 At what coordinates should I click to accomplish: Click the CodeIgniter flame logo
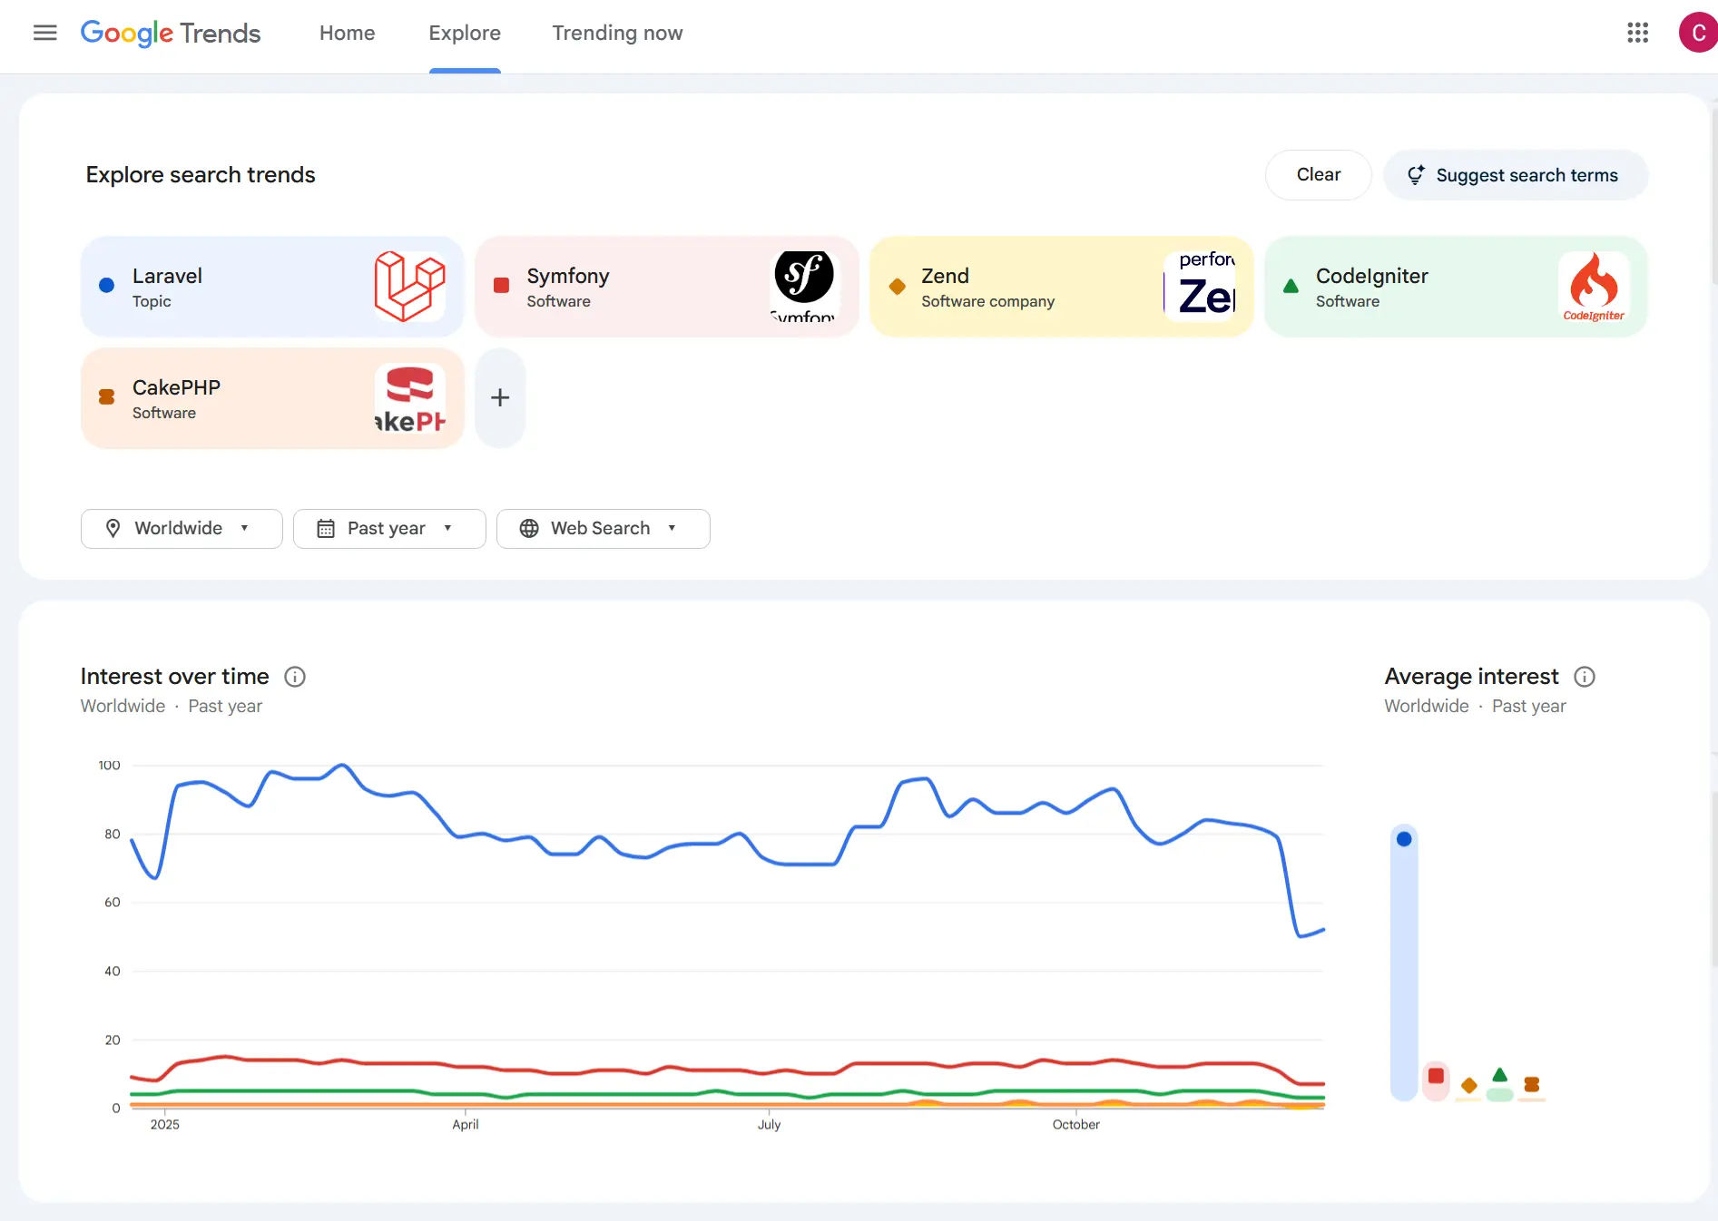pyautogui.click(x=1594, y=287)
